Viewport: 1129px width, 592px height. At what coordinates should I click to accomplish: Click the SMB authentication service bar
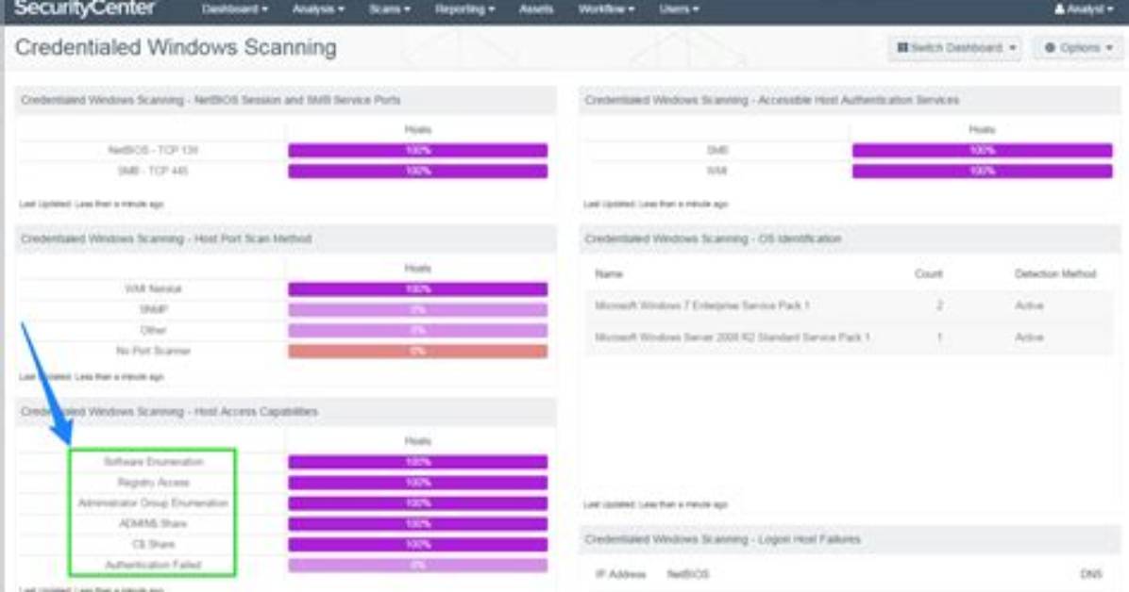click(982, 150)
